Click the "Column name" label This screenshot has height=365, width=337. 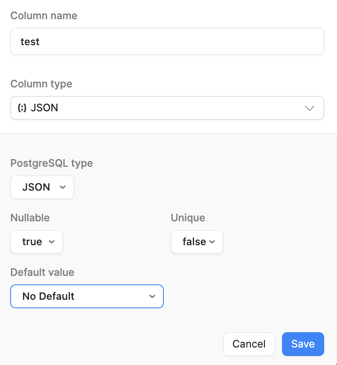(44, 16)
